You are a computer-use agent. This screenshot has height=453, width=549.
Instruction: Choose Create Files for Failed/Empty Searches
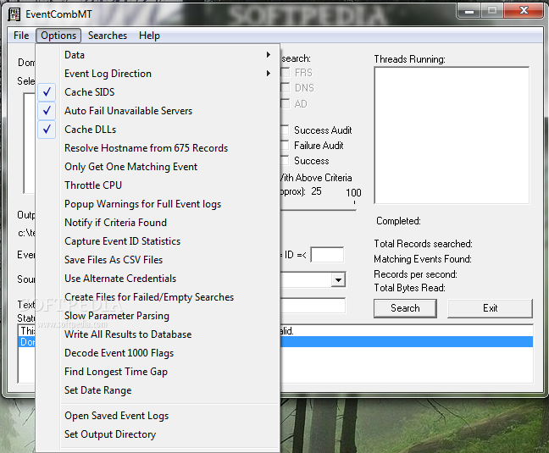(x=158, y=297)
